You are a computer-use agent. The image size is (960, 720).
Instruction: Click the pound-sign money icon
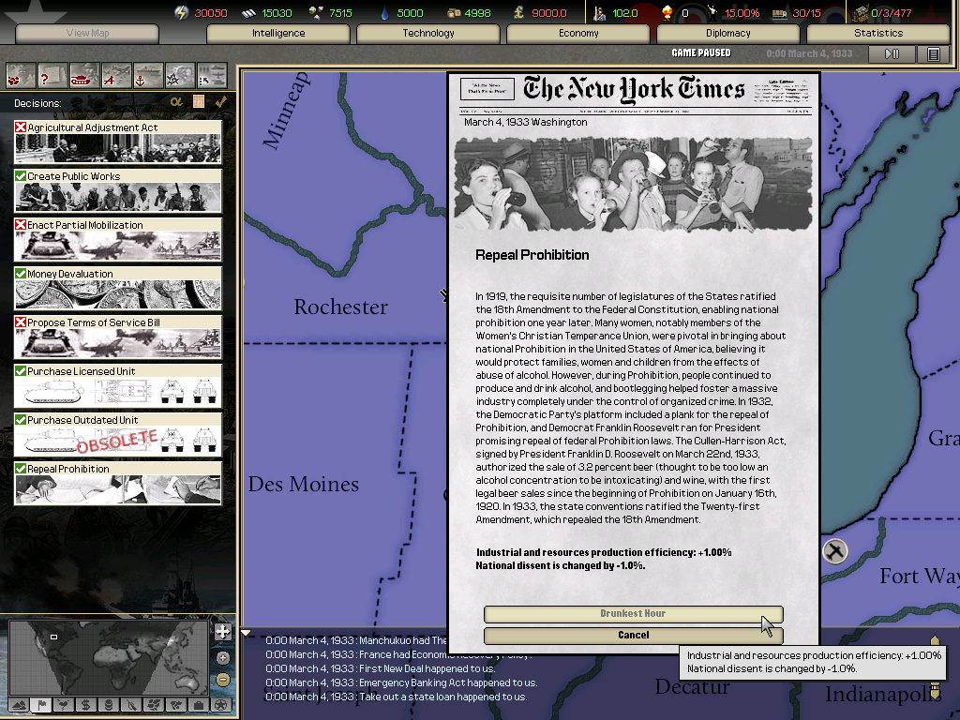(518, 13)
